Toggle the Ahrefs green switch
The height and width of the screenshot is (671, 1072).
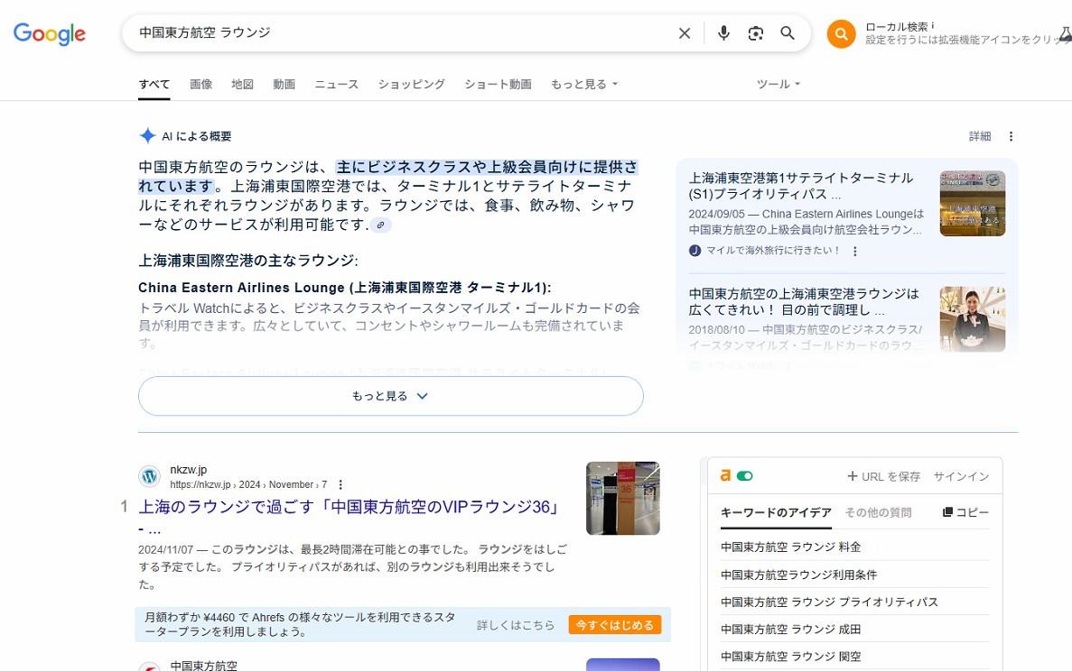744,476
